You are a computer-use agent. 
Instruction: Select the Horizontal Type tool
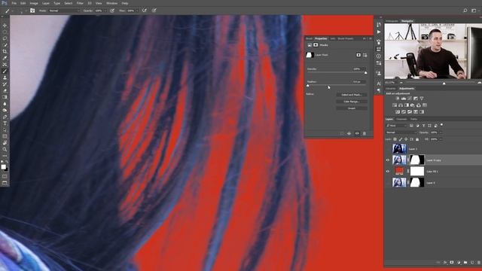5,123
